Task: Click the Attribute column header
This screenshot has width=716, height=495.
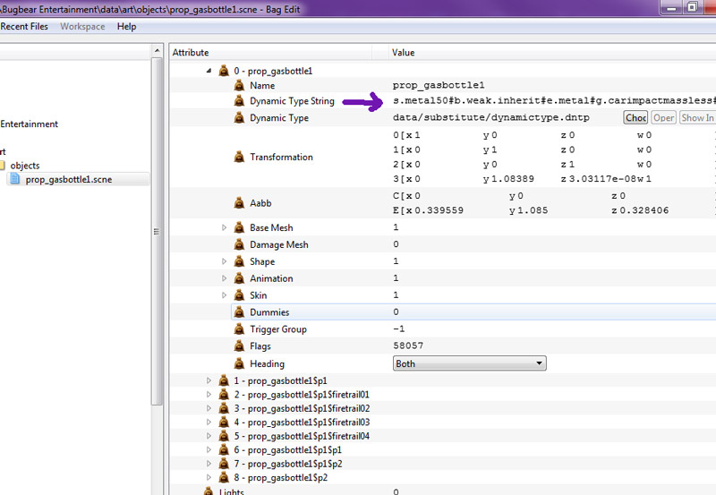Action: 271,53
